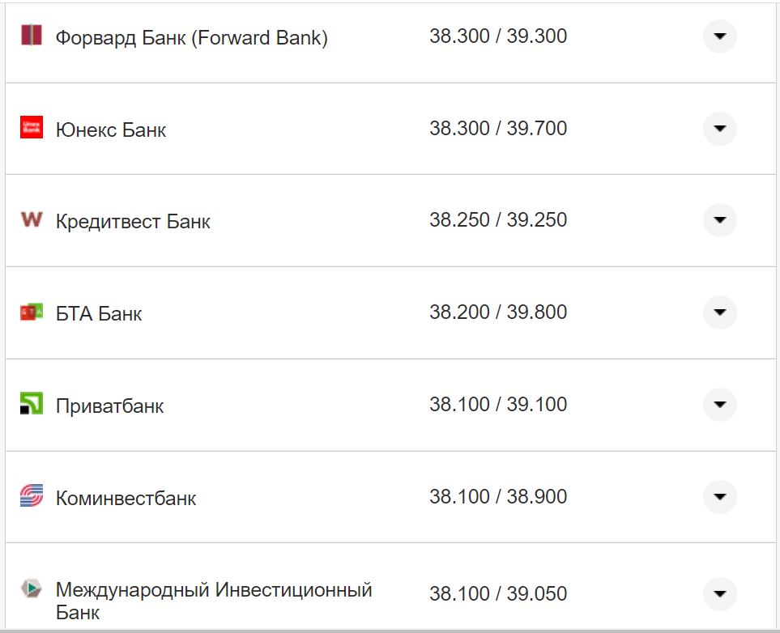Click the red Юнекс Банк logo

coord(32,128)
